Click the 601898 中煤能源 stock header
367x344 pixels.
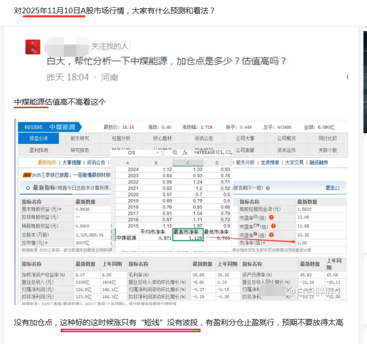[x=50, y=127]
